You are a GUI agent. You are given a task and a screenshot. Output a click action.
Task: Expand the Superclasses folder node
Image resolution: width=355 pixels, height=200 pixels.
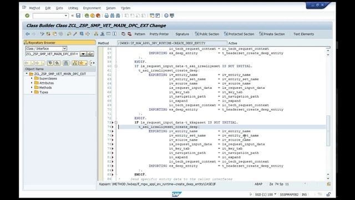pyautogui.click(x=32, y=78)
